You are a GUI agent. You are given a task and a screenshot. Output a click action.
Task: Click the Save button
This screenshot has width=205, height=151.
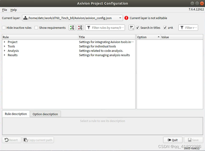193,140
